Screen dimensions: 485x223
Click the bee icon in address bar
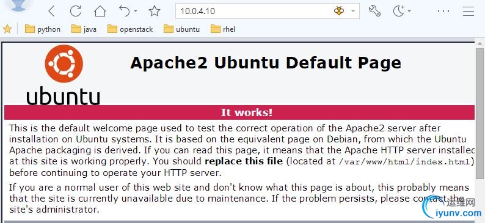pyautogui.click(x=339, y=11)
